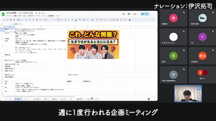Click the cloud save status icon
The image size is (216, 121).
tap(43, 13)
